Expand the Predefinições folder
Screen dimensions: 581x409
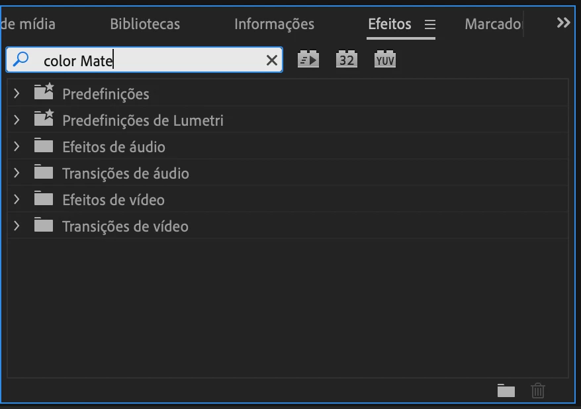(x=17, y=93)
